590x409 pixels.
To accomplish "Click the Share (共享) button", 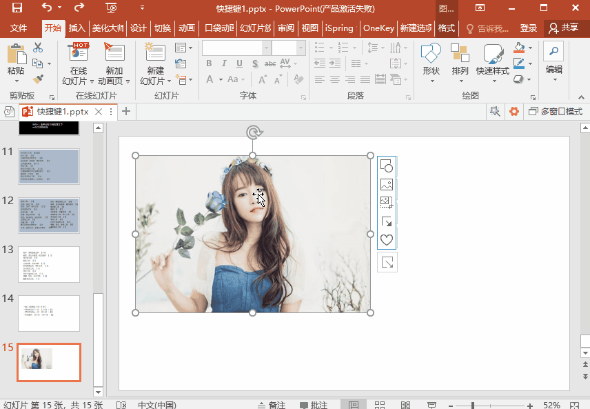I will coord(563,28).
